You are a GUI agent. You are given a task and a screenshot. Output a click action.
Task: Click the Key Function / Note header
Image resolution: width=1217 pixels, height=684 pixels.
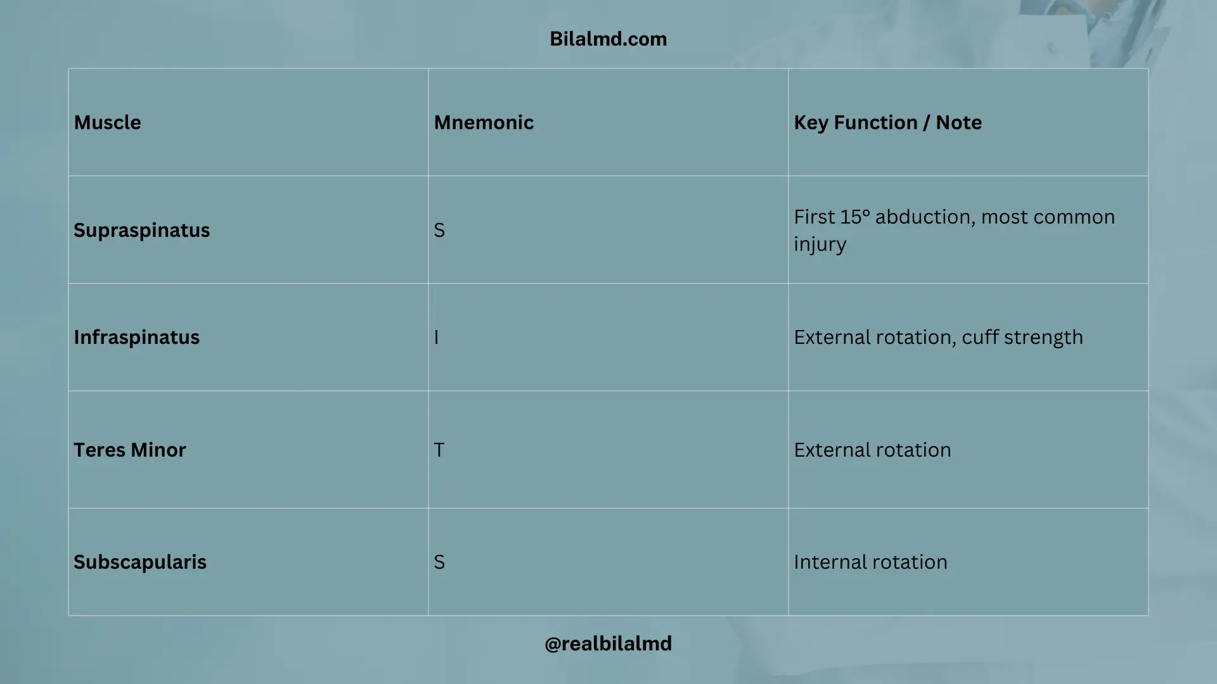[887, 122]
